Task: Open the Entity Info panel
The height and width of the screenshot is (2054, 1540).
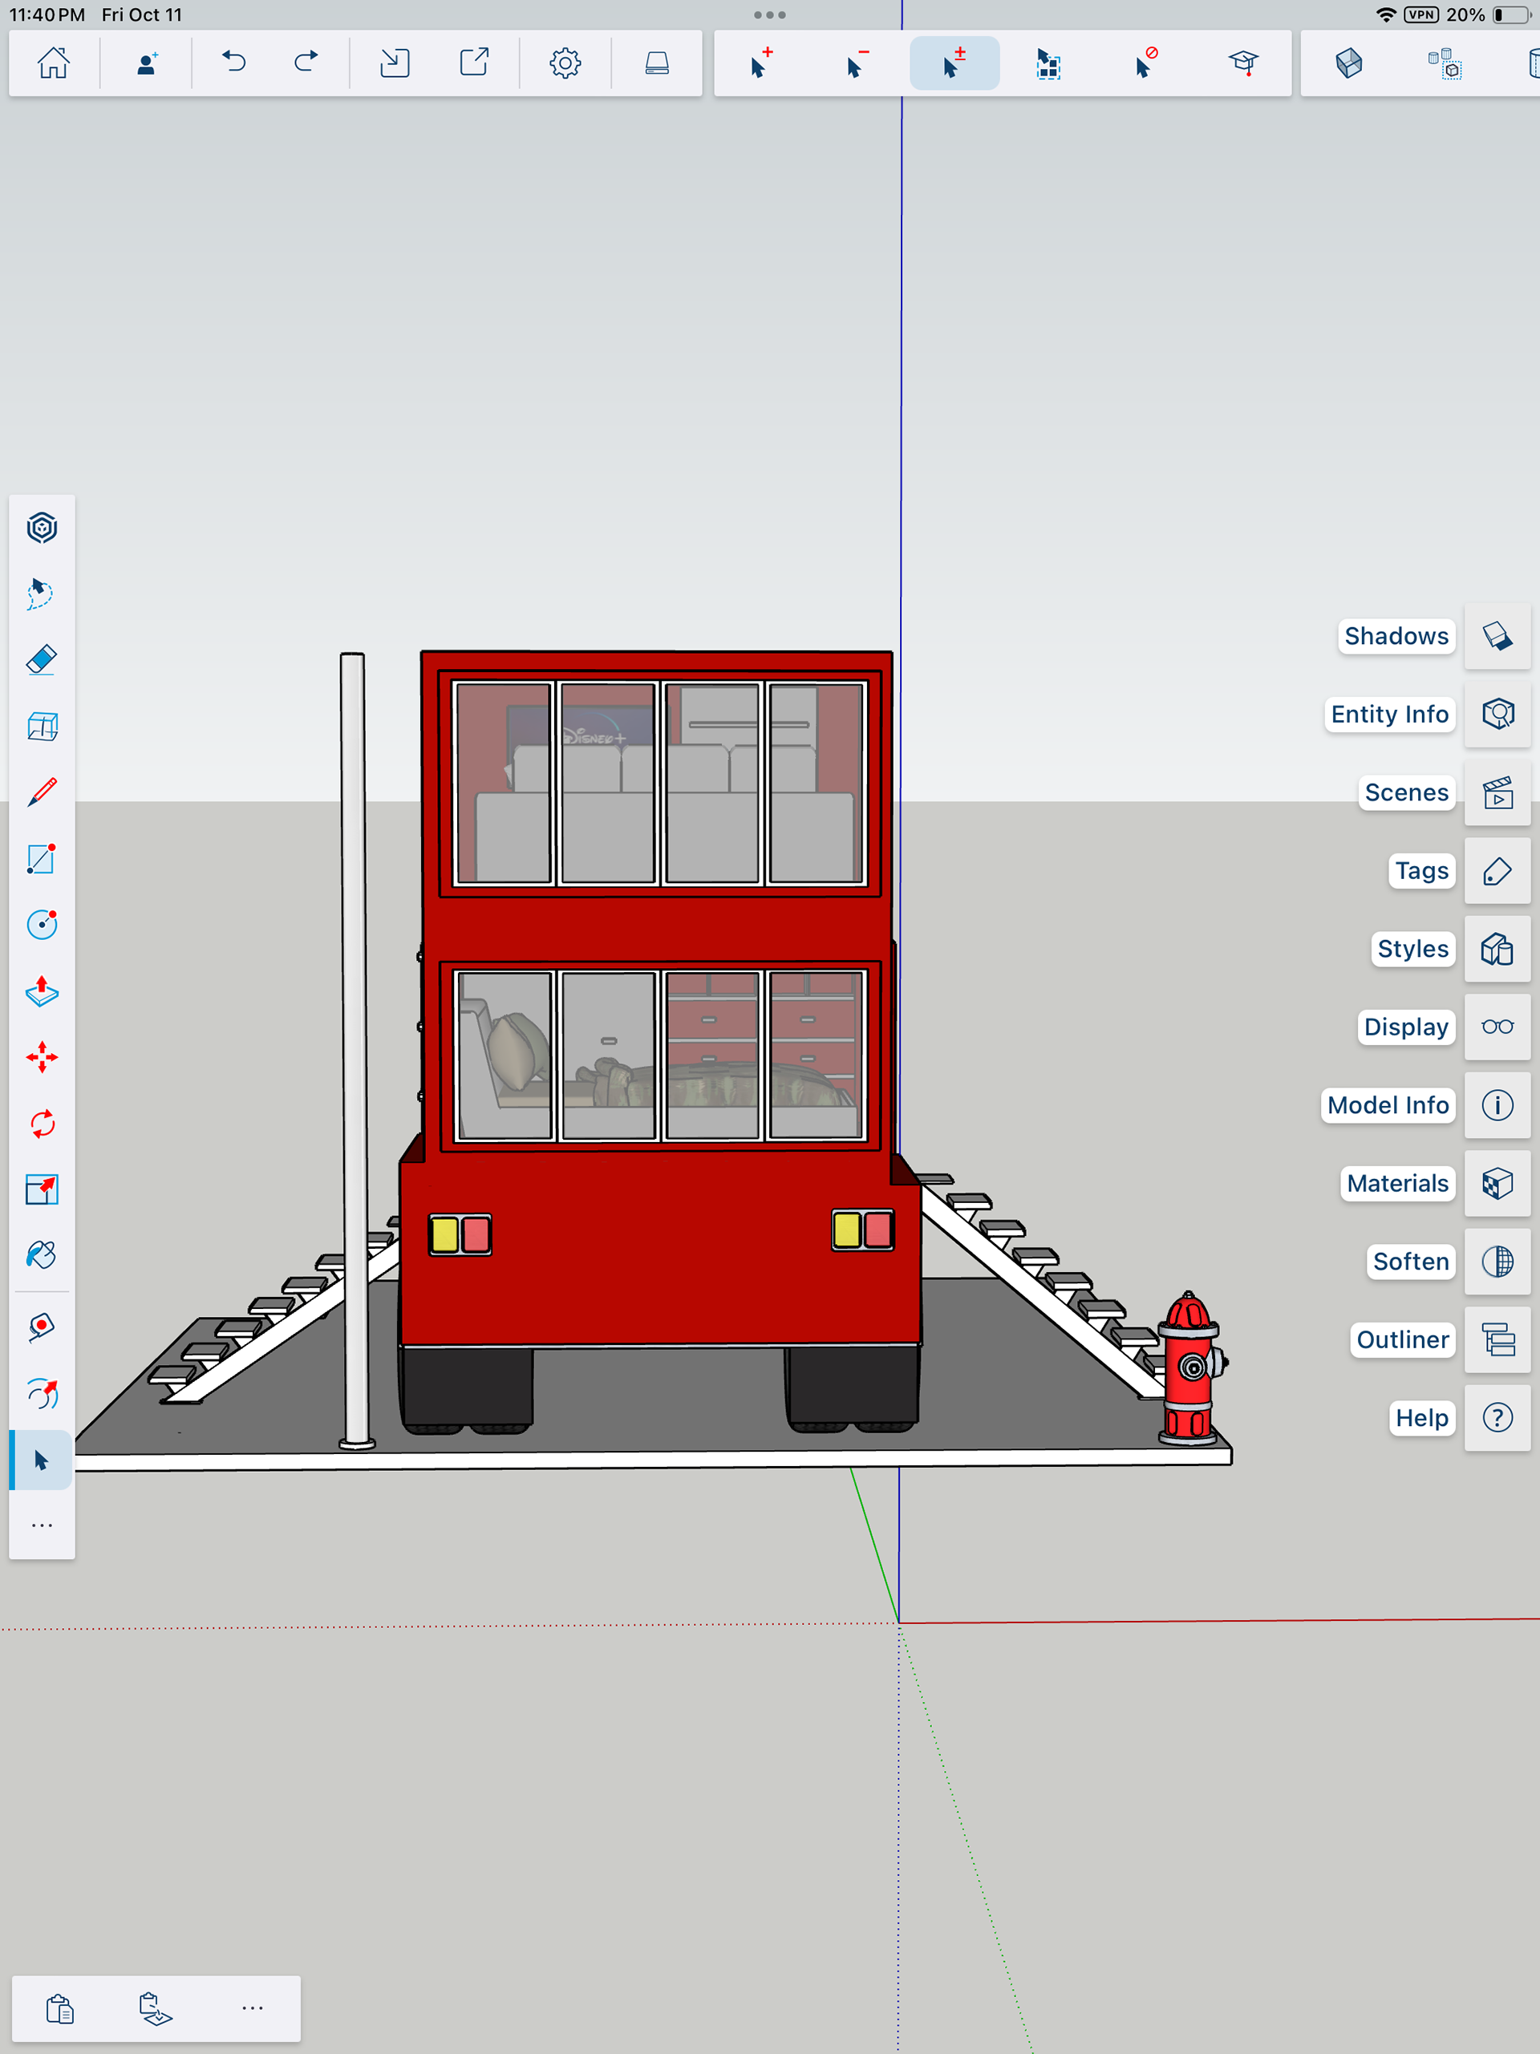Action: pos(1497,714)
